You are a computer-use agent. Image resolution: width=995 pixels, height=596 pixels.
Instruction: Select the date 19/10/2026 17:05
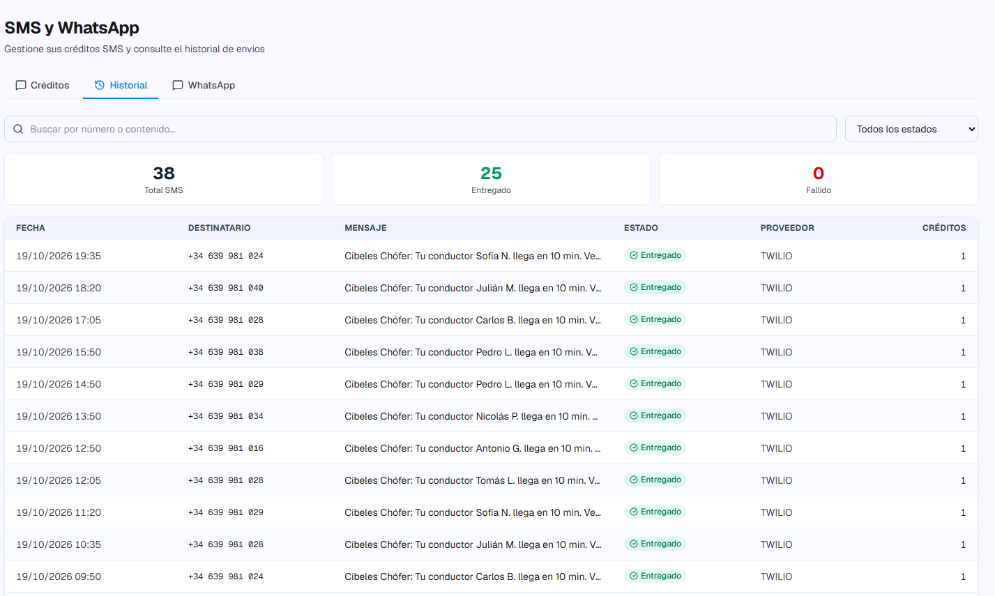click(x=59, y=320)
